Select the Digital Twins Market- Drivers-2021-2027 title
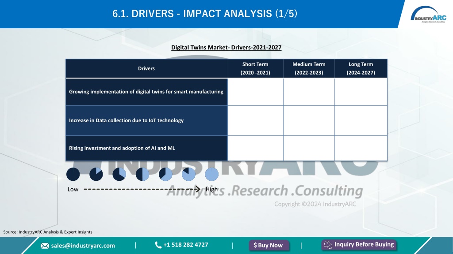 (x=226, y=48)
